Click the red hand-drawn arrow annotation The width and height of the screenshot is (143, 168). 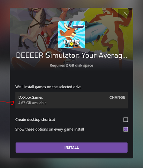tap(7, 103)
